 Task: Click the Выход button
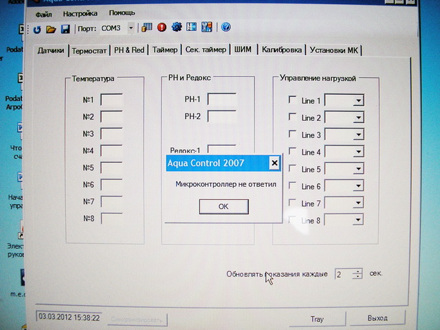coord(377,319)
